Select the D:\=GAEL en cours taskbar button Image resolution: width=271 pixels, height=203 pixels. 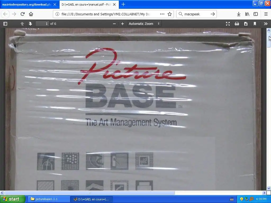click(92, 199)
